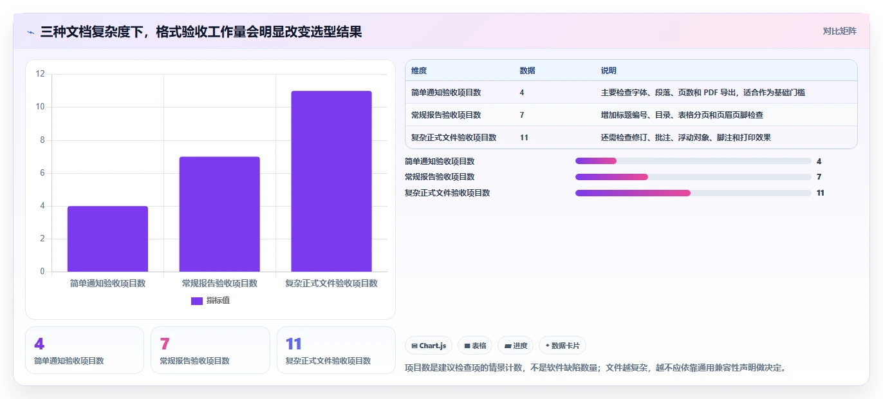Click the 简单通知验收项目数 table row cell
This screenshot has height=399, width=883.
[x=446, y=93]
